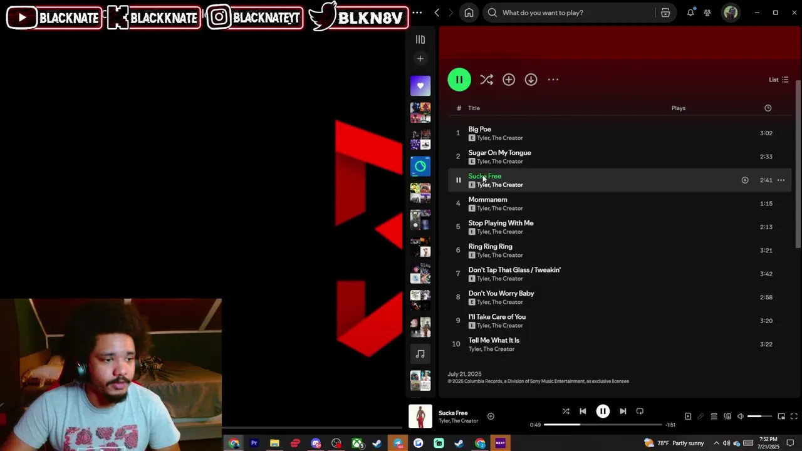802x451 pixels.
Task: Open File Explorer from the taskbar
Action: 274,443
